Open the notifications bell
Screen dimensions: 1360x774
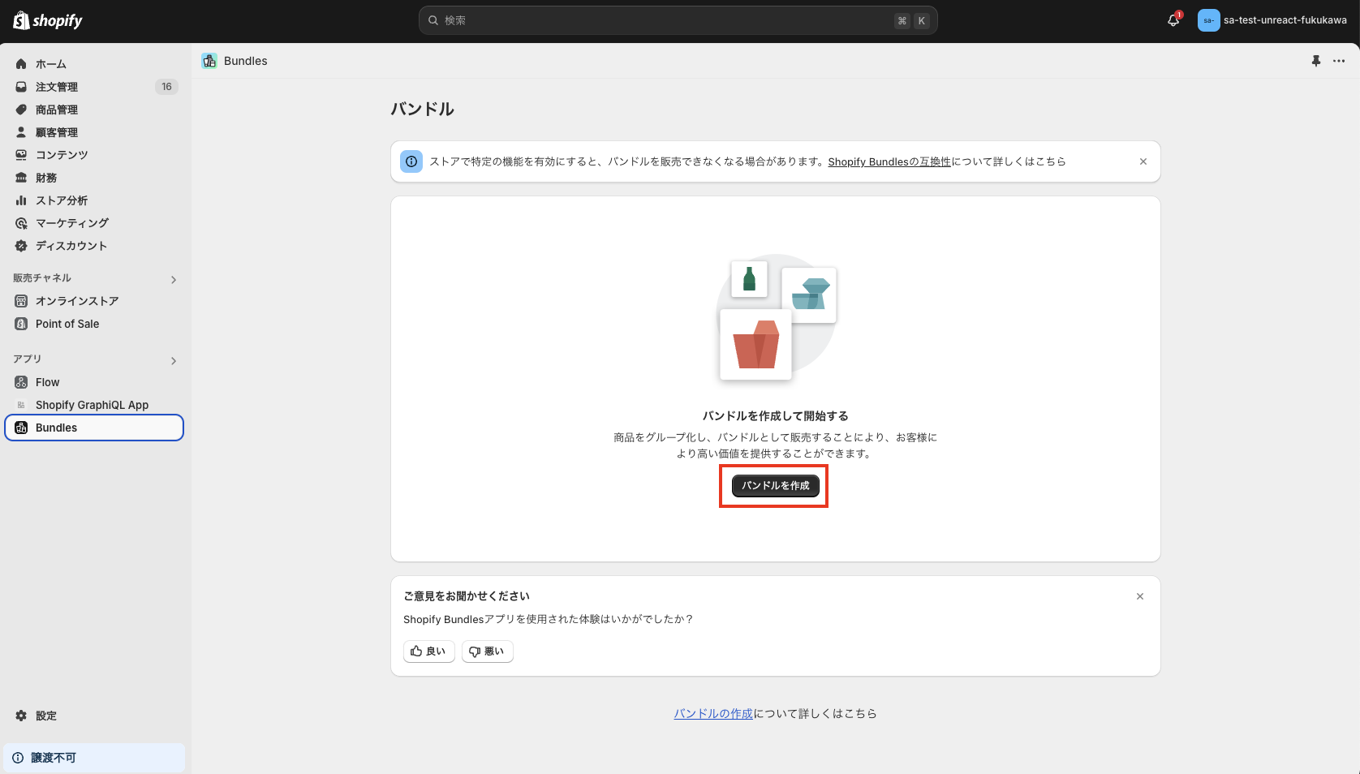tap(1172, 20)
